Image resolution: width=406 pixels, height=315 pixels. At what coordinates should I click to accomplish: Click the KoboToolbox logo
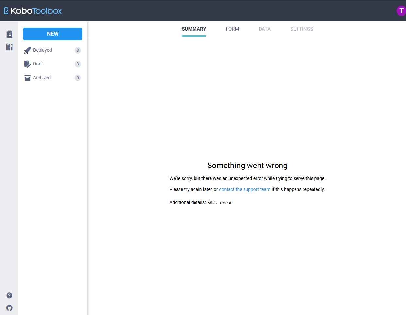pyautogui.click(x=33, y=11)
